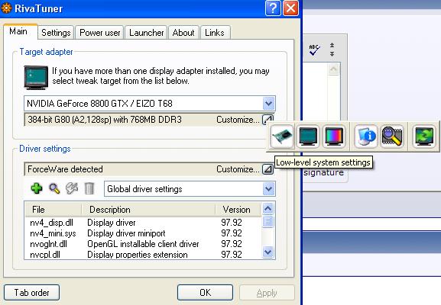
Task: Click the RivaTuner title bar gear icon
Action: [6, 8]
